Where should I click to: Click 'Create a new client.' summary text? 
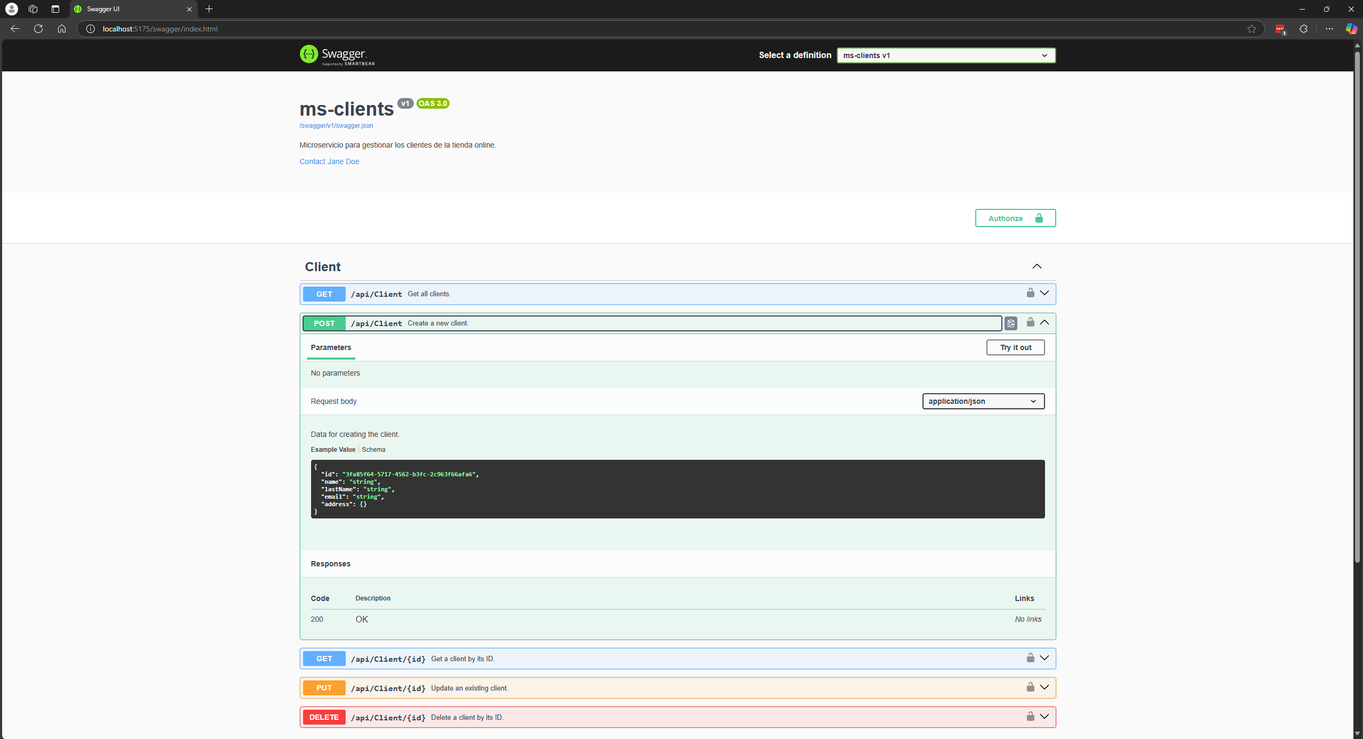(438, 323)
